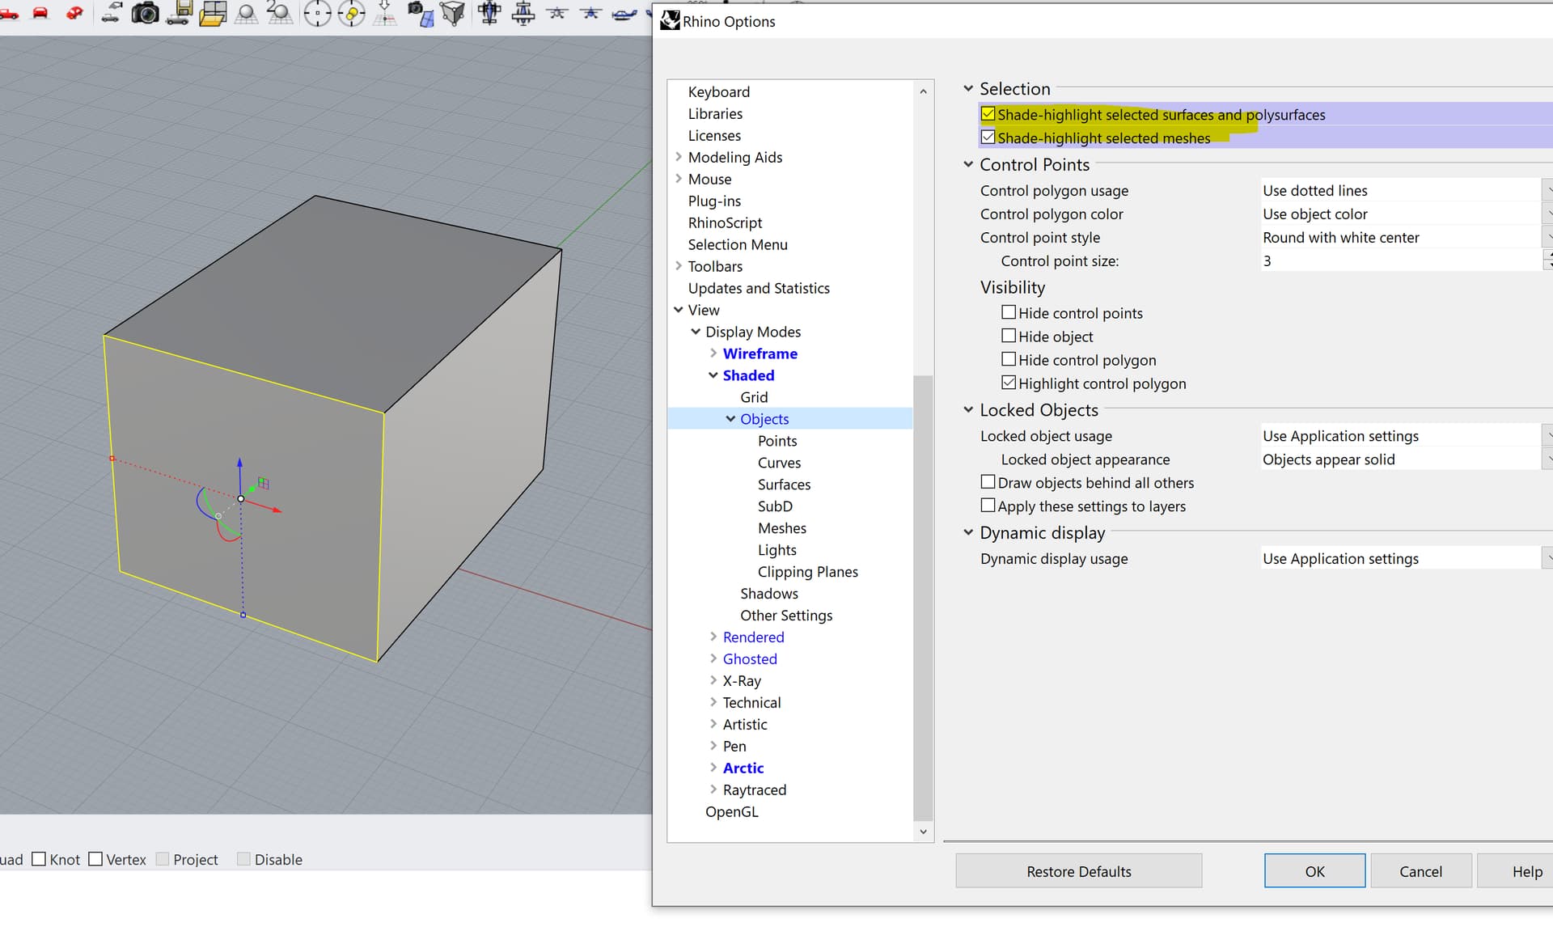
Task: Open the Selection Menu options page
Action: [737, 244]
